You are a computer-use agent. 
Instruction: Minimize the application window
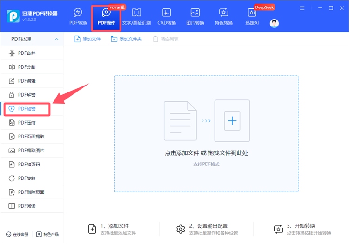[320, 8]
